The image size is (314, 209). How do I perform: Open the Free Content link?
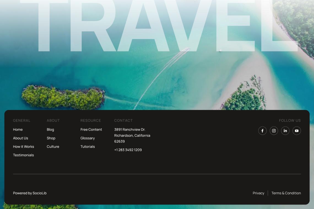tap(91, 130)
